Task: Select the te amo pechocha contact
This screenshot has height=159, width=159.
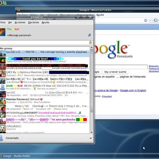Action: [45, 121]
